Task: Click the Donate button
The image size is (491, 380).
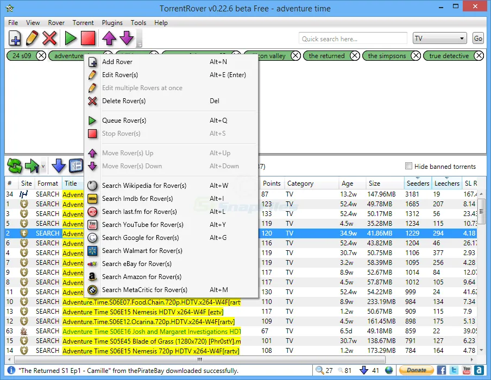Action: (416, 370)
